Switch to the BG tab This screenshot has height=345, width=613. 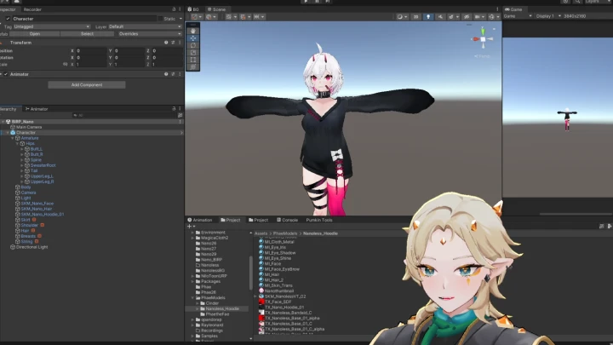coord(193,9)
